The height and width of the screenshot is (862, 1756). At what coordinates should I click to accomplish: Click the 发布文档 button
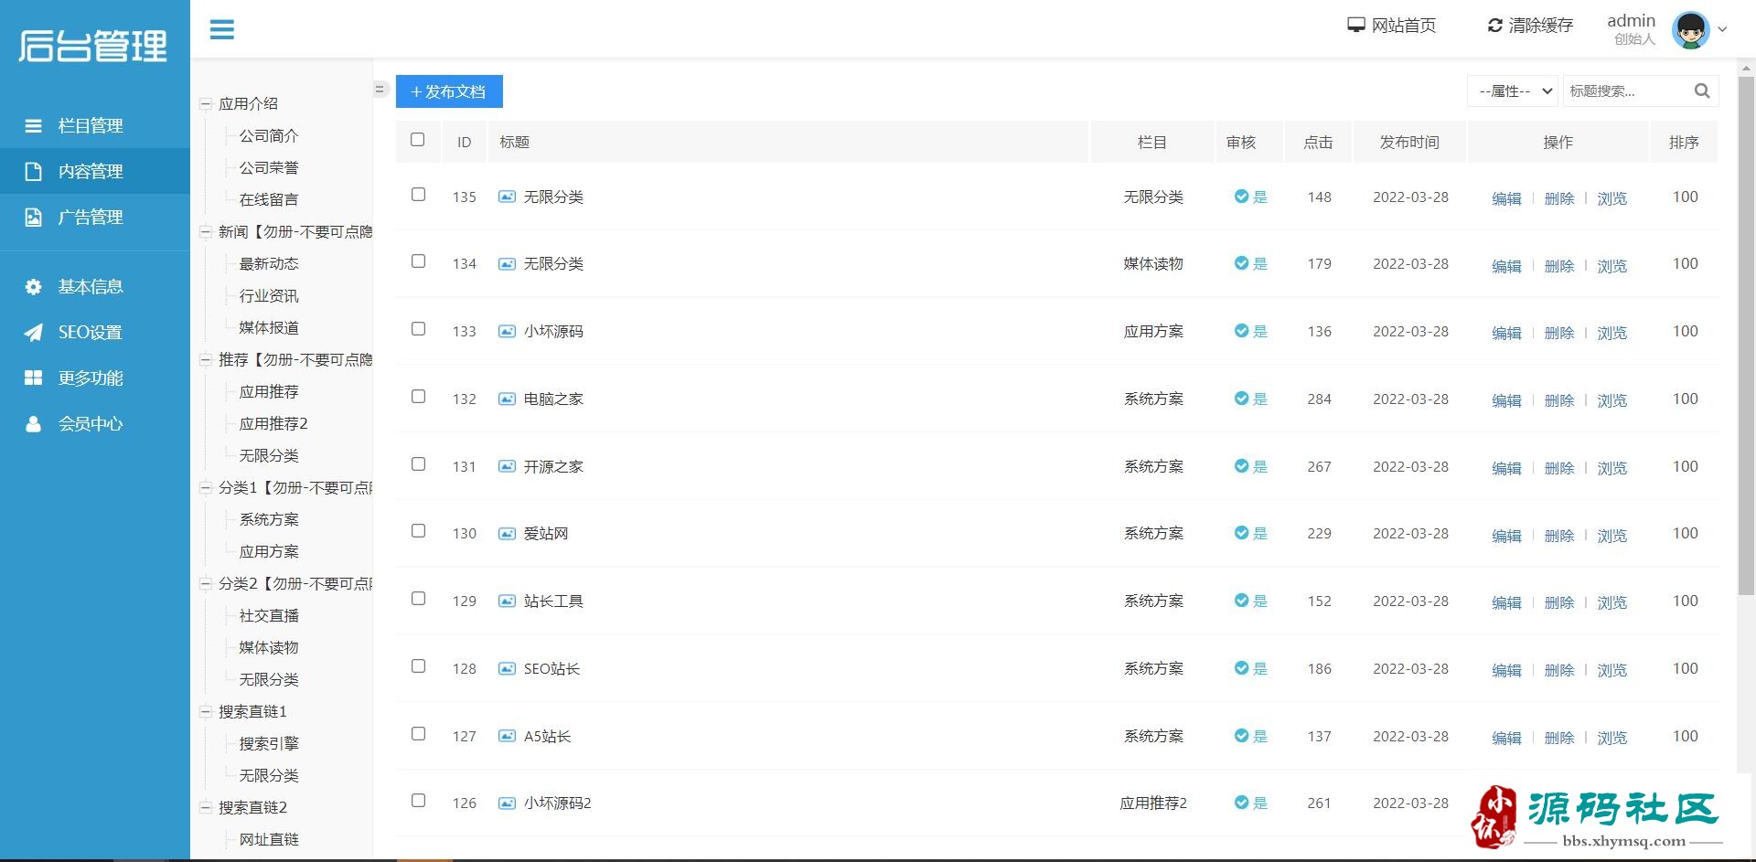click(x=449, y=91)
